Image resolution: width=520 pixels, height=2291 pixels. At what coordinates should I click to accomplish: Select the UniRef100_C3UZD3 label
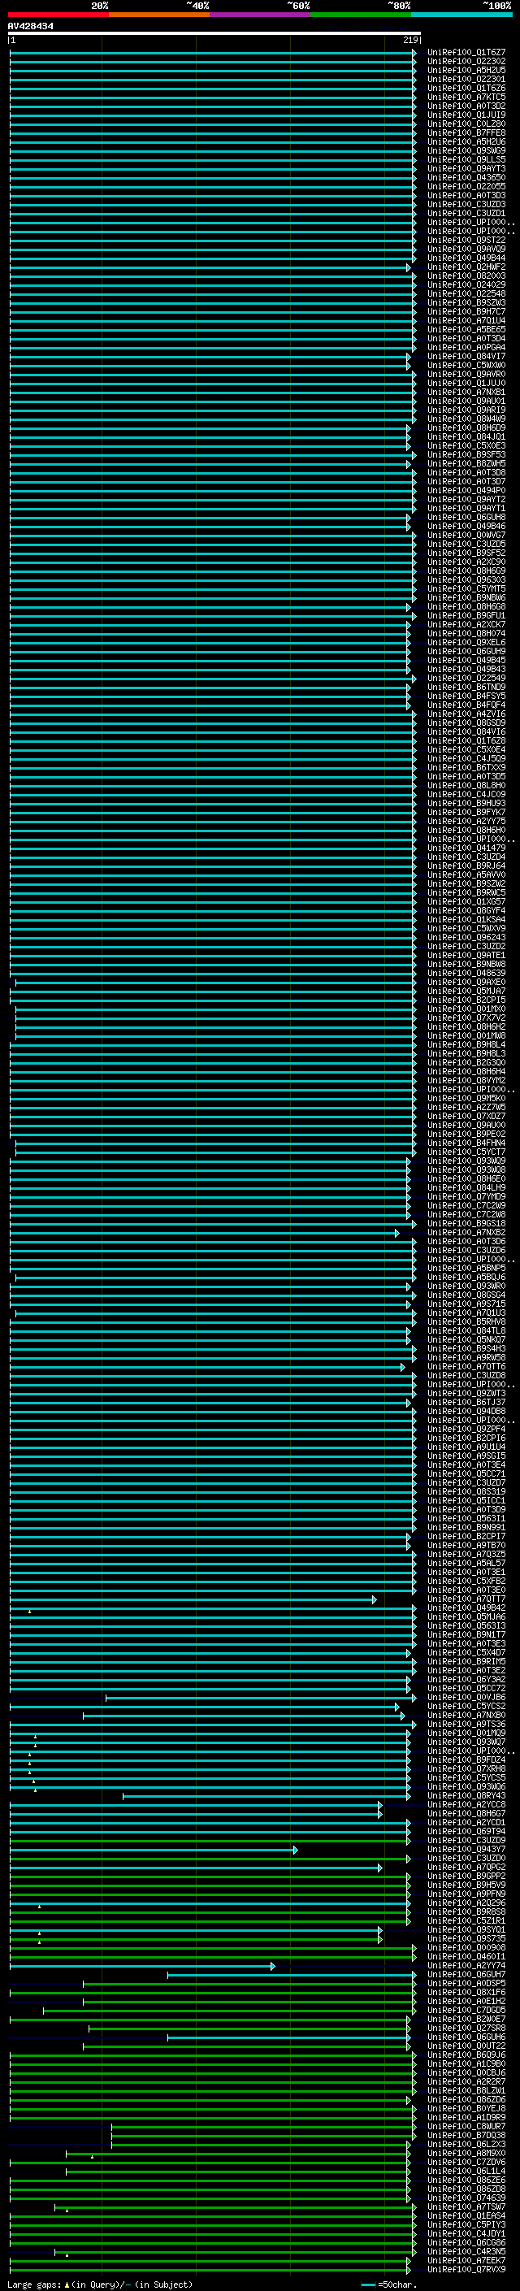coord(466,205)
